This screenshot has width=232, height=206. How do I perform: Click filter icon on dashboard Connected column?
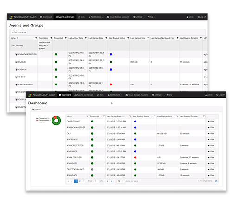coord(104,116)
